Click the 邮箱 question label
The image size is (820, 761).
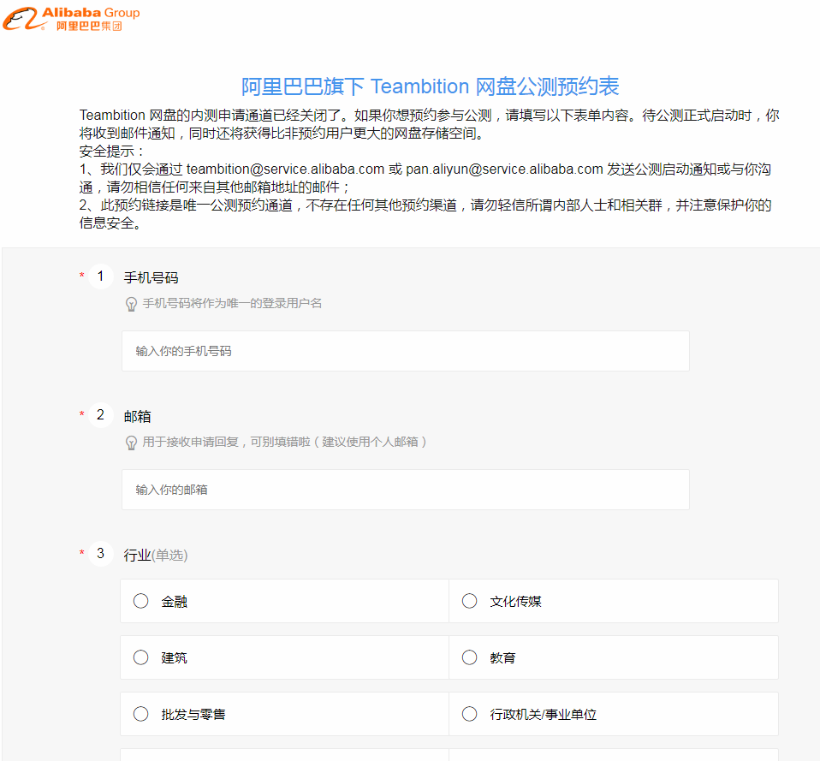138,417
